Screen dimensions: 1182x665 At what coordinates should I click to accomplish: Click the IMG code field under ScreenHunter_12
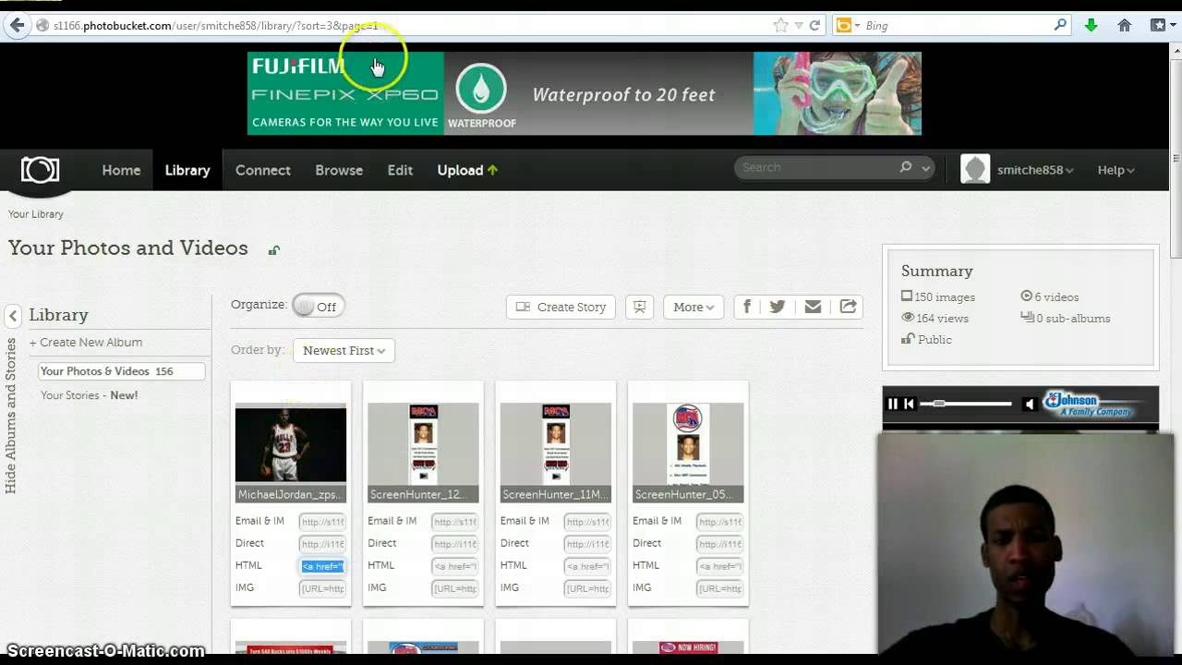(454, 588)
